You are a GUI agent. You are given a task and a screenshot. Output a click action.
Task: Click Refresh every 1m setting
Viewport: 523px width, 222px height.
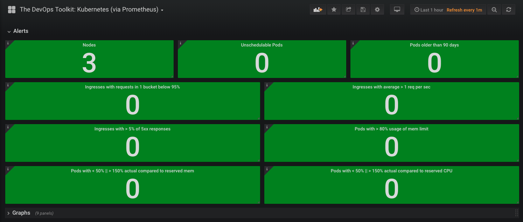pyautogui.click(x=464, y=10)
